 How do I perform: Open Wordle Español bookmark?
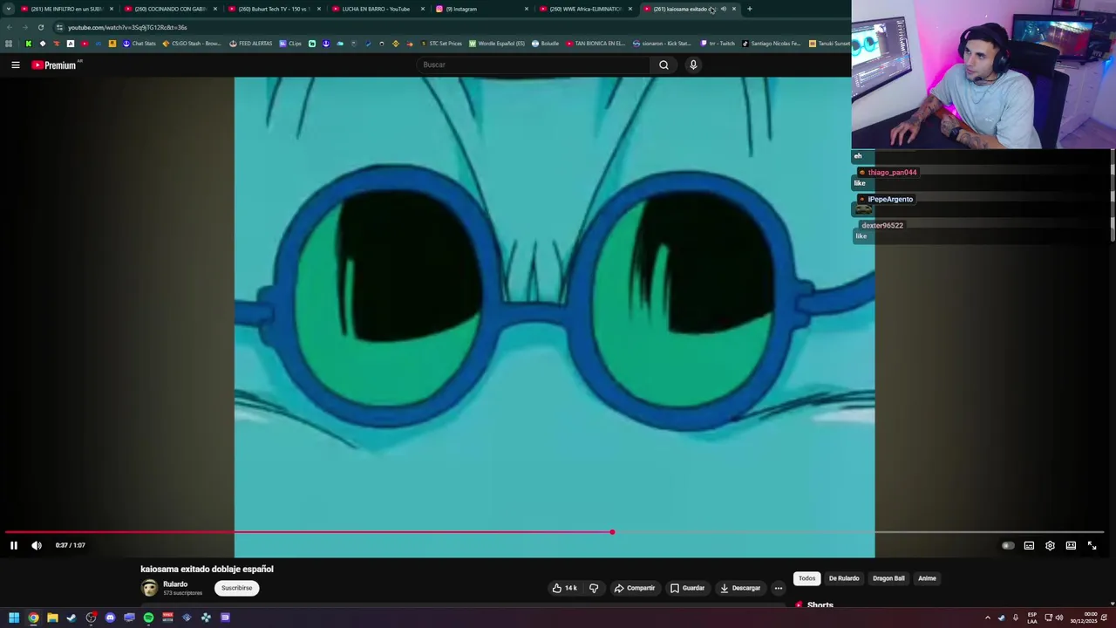[497, 44]
